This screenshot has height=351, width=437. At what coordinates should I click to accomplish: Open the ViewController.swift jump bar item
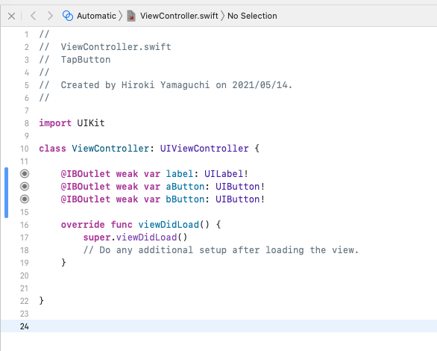coord(179,16)
